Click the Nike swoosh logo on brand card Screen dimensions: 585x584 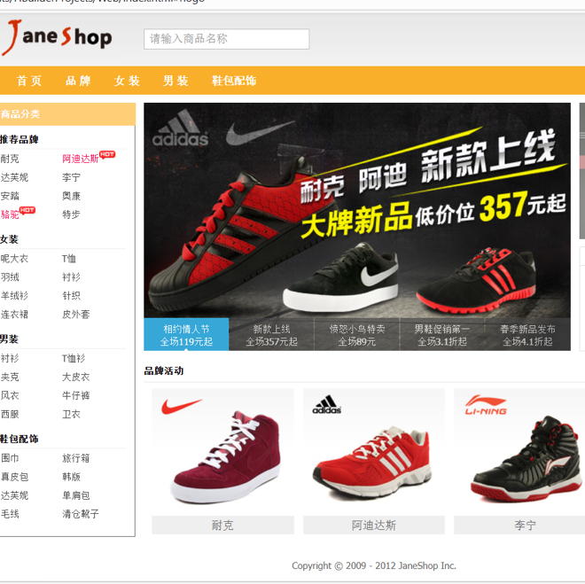click(x=182, y=406)
